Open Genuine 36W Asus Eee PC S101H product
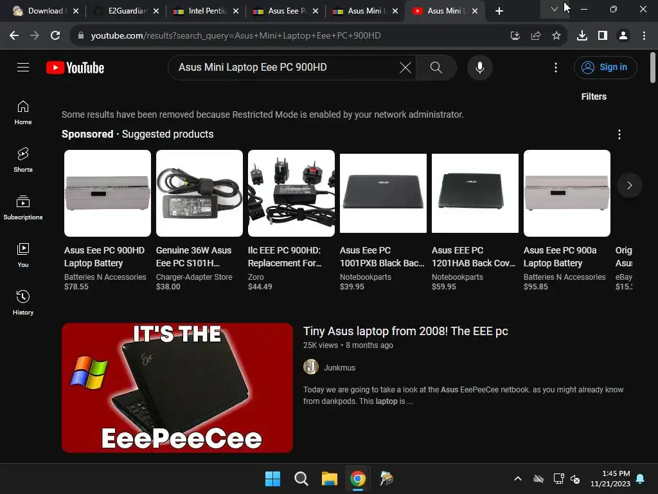The width and height of the screenshot is (658, 494). click(x=193, y=257)
